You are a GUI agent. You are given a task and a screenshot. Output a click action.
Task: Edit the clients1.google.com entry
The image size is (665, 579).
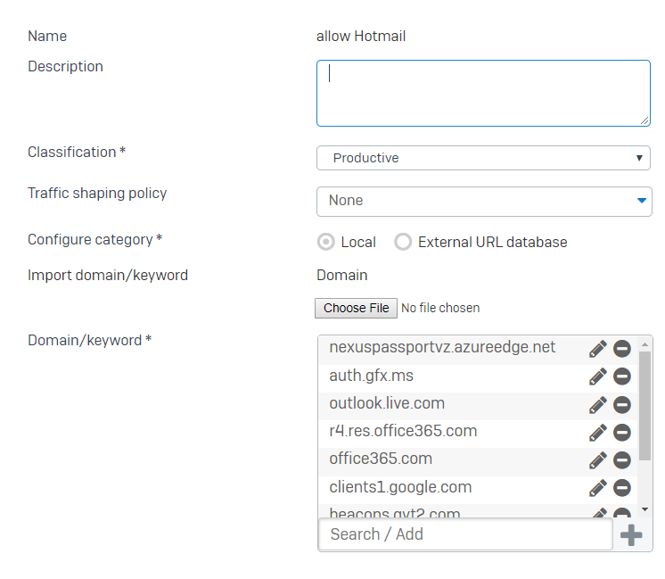(597, 488)
